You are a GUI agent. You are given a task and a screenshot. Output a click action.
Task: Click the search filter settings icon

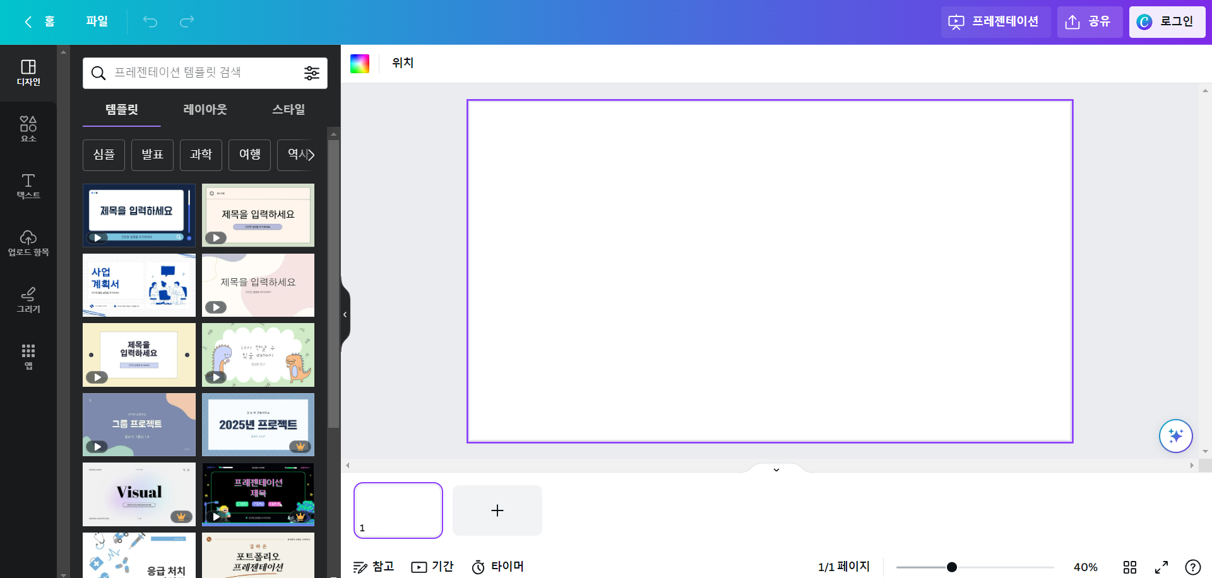click(312, 73)
